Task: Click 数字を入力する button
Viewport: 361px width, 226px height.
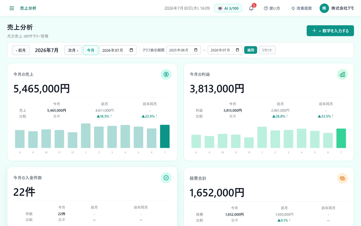Action: pyautogui.click(x=330, y=31)
